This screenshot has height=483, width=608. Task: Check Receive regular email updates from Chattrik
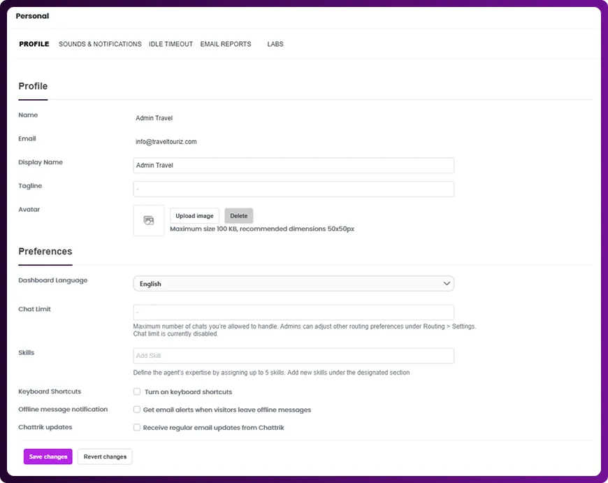pyautogui.click(x=137, y=427)
